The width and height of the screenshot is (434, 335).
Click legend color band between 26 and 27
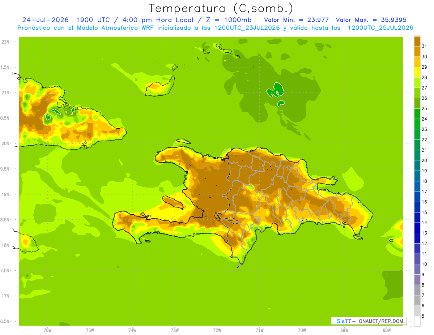point(417,93)
